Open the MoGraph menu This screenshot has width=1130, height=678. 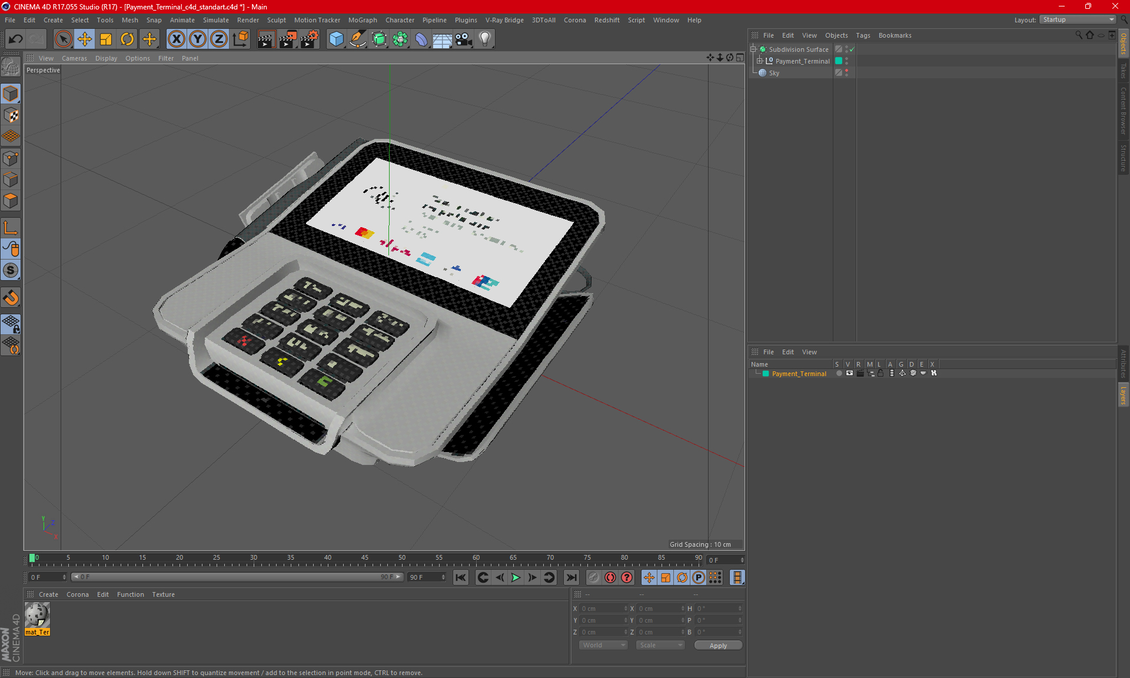click(363, 20)
